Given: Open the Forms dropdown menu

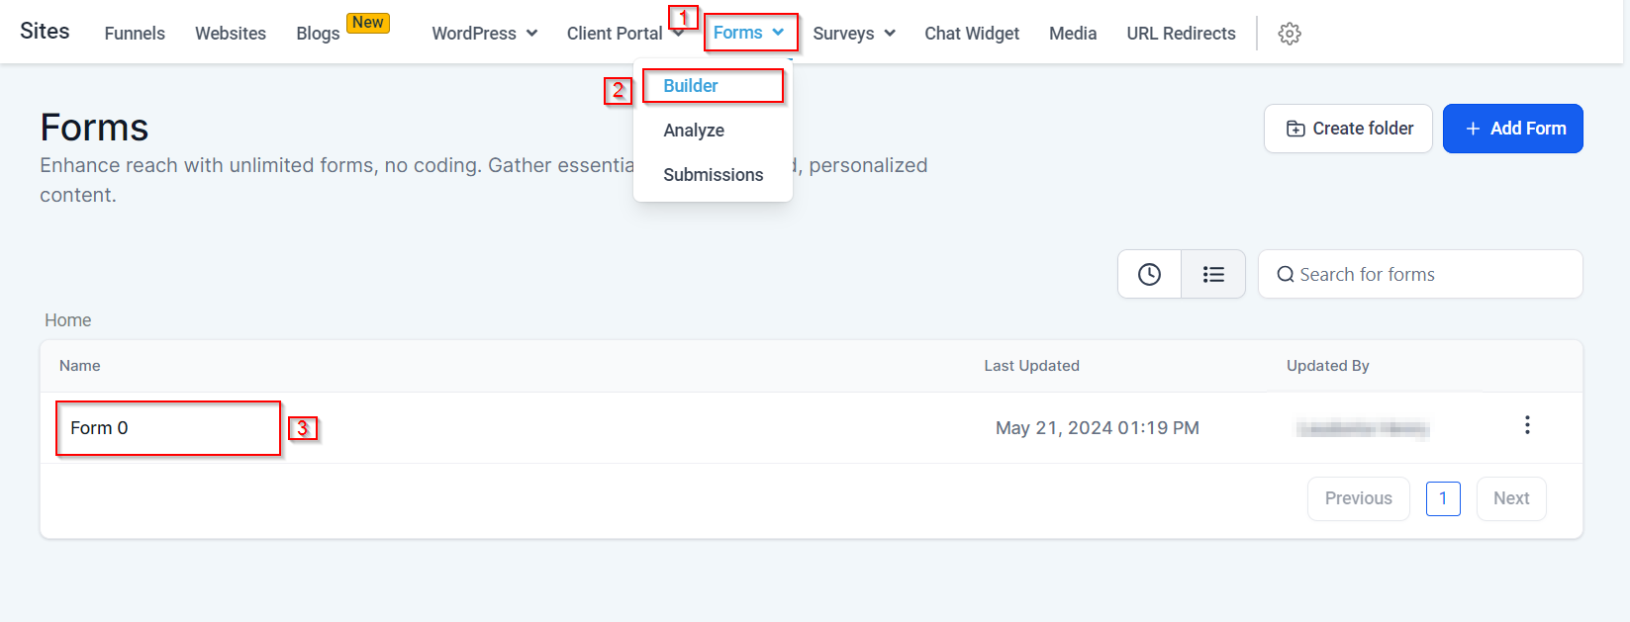Looking at the screenshot, I should click(749, 33).
